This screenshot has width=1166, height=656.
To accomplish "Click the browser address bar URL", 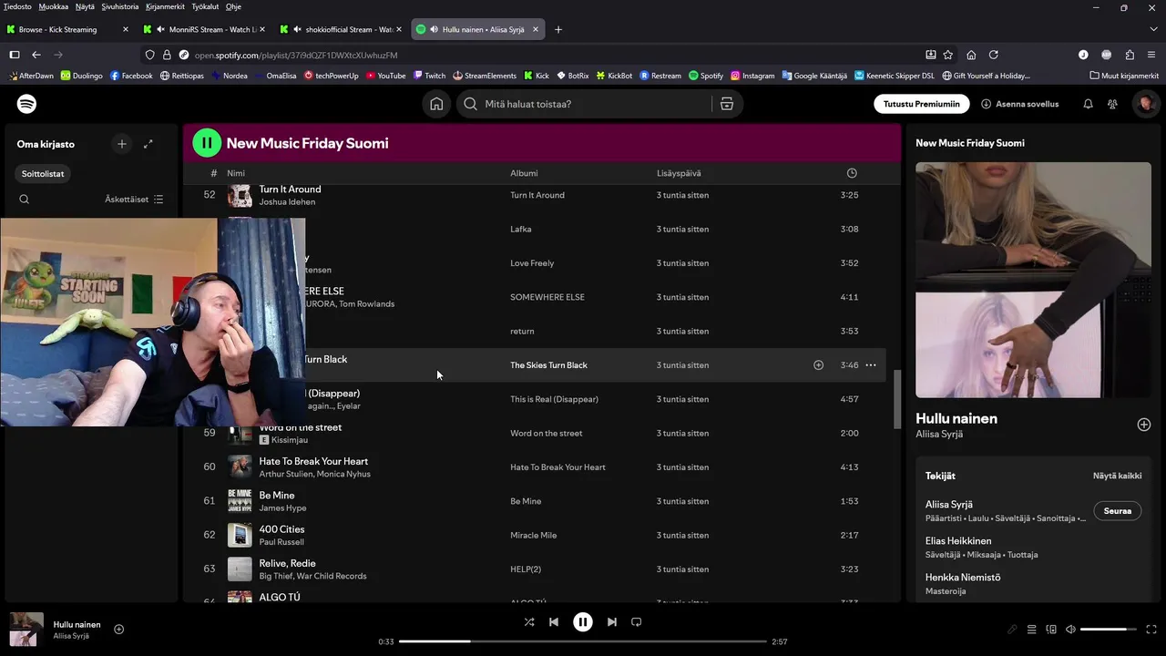I will pos(295,55).
